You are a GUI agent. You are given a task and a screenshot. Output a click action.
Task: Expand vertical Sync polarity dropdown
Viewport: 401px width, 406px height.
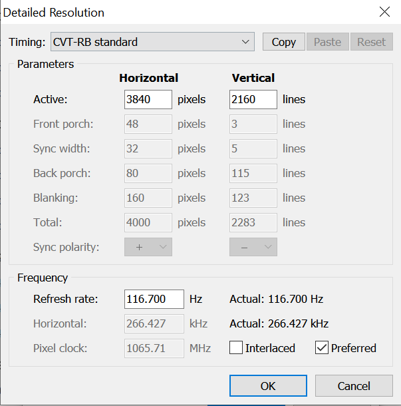tap(253, 247)
